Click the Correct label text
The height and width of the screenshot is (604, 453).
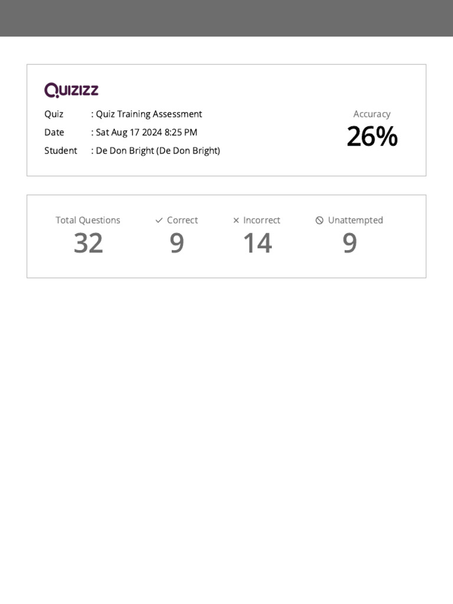pos(182,220)
